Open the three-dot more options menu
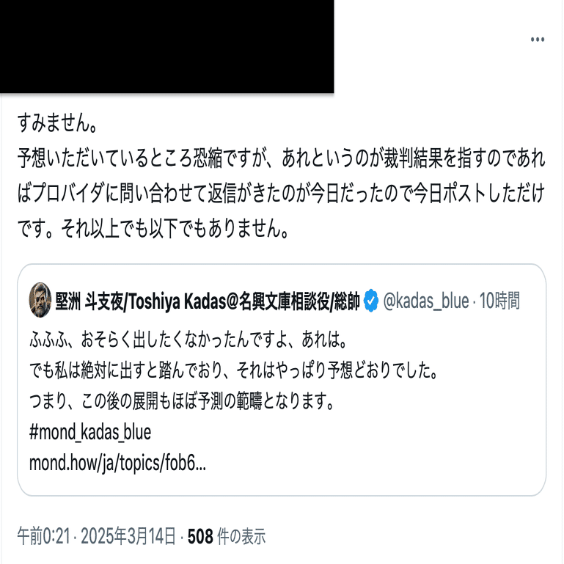The height and width of the screenshot is (564, 564). (x=538, y=39)
